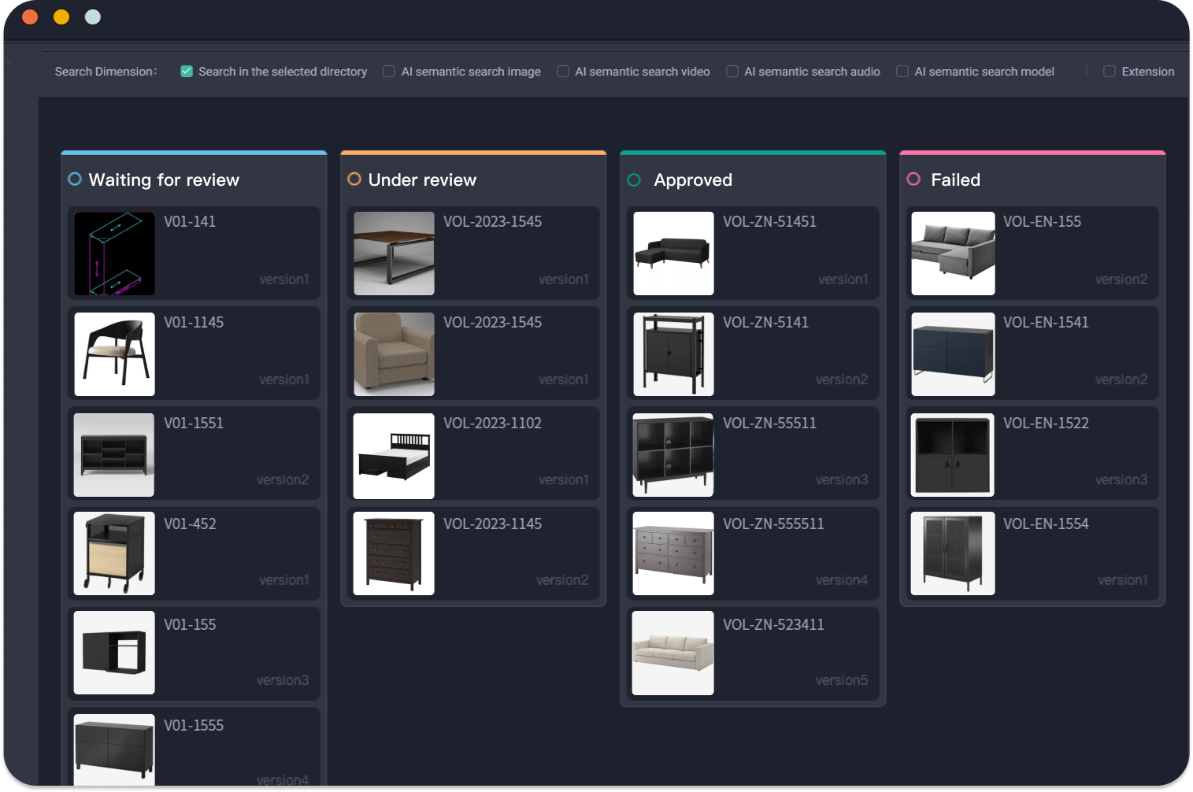Screen dimensions: 1193x792
Task: Click version4 label on VOL-ZN-555511 card
Action: 842,580
